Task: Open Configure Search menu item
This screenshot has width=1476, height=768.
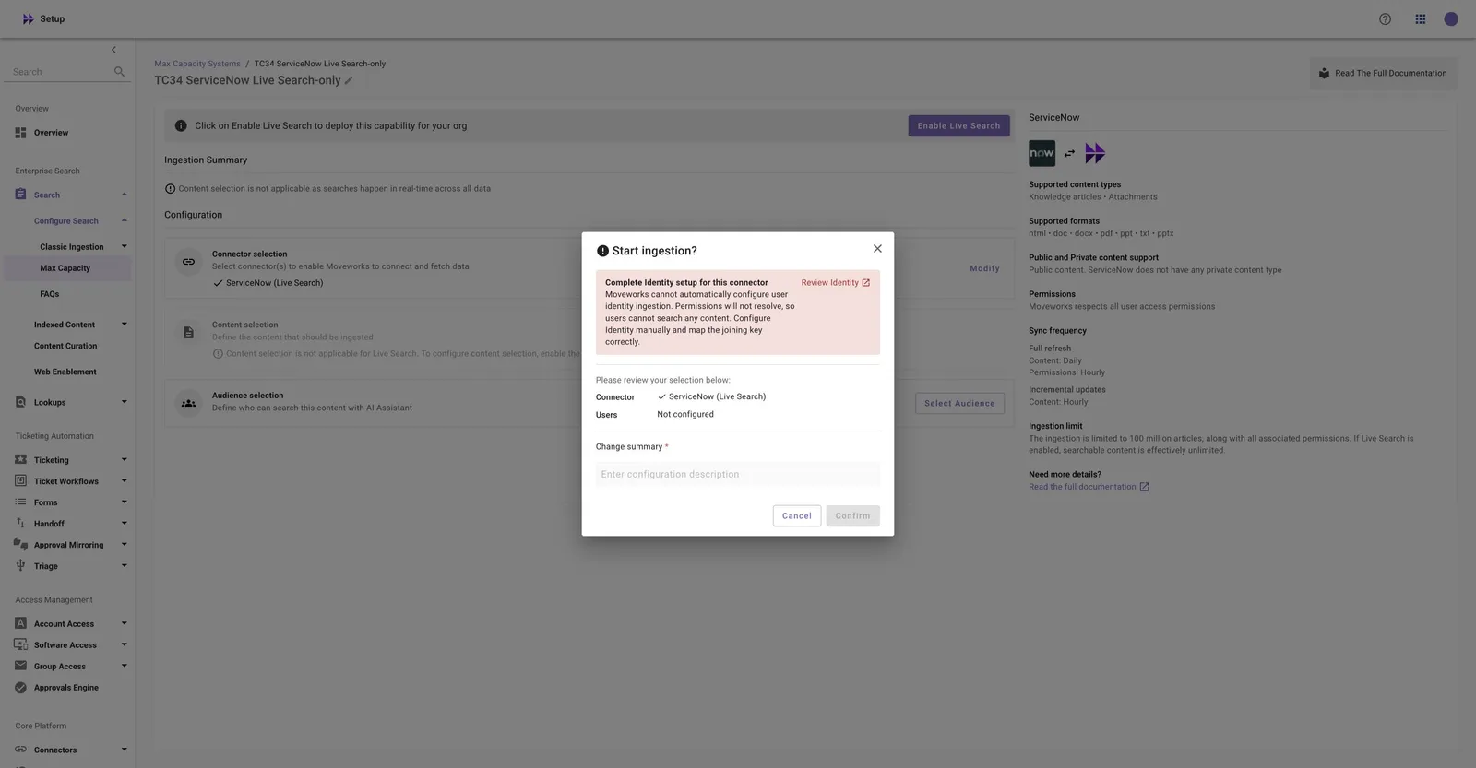Action: (x=66, y=221)
